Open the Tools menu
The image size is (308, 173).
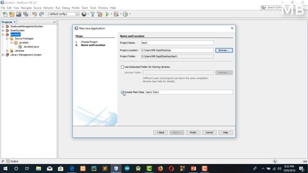[93, 8]
